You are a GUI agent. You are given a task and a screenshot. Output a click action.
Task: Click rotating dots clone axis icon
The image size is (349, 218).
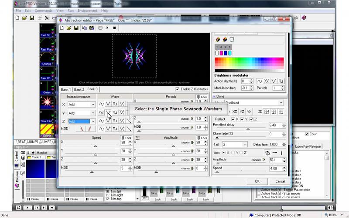[x=267, y=153]
